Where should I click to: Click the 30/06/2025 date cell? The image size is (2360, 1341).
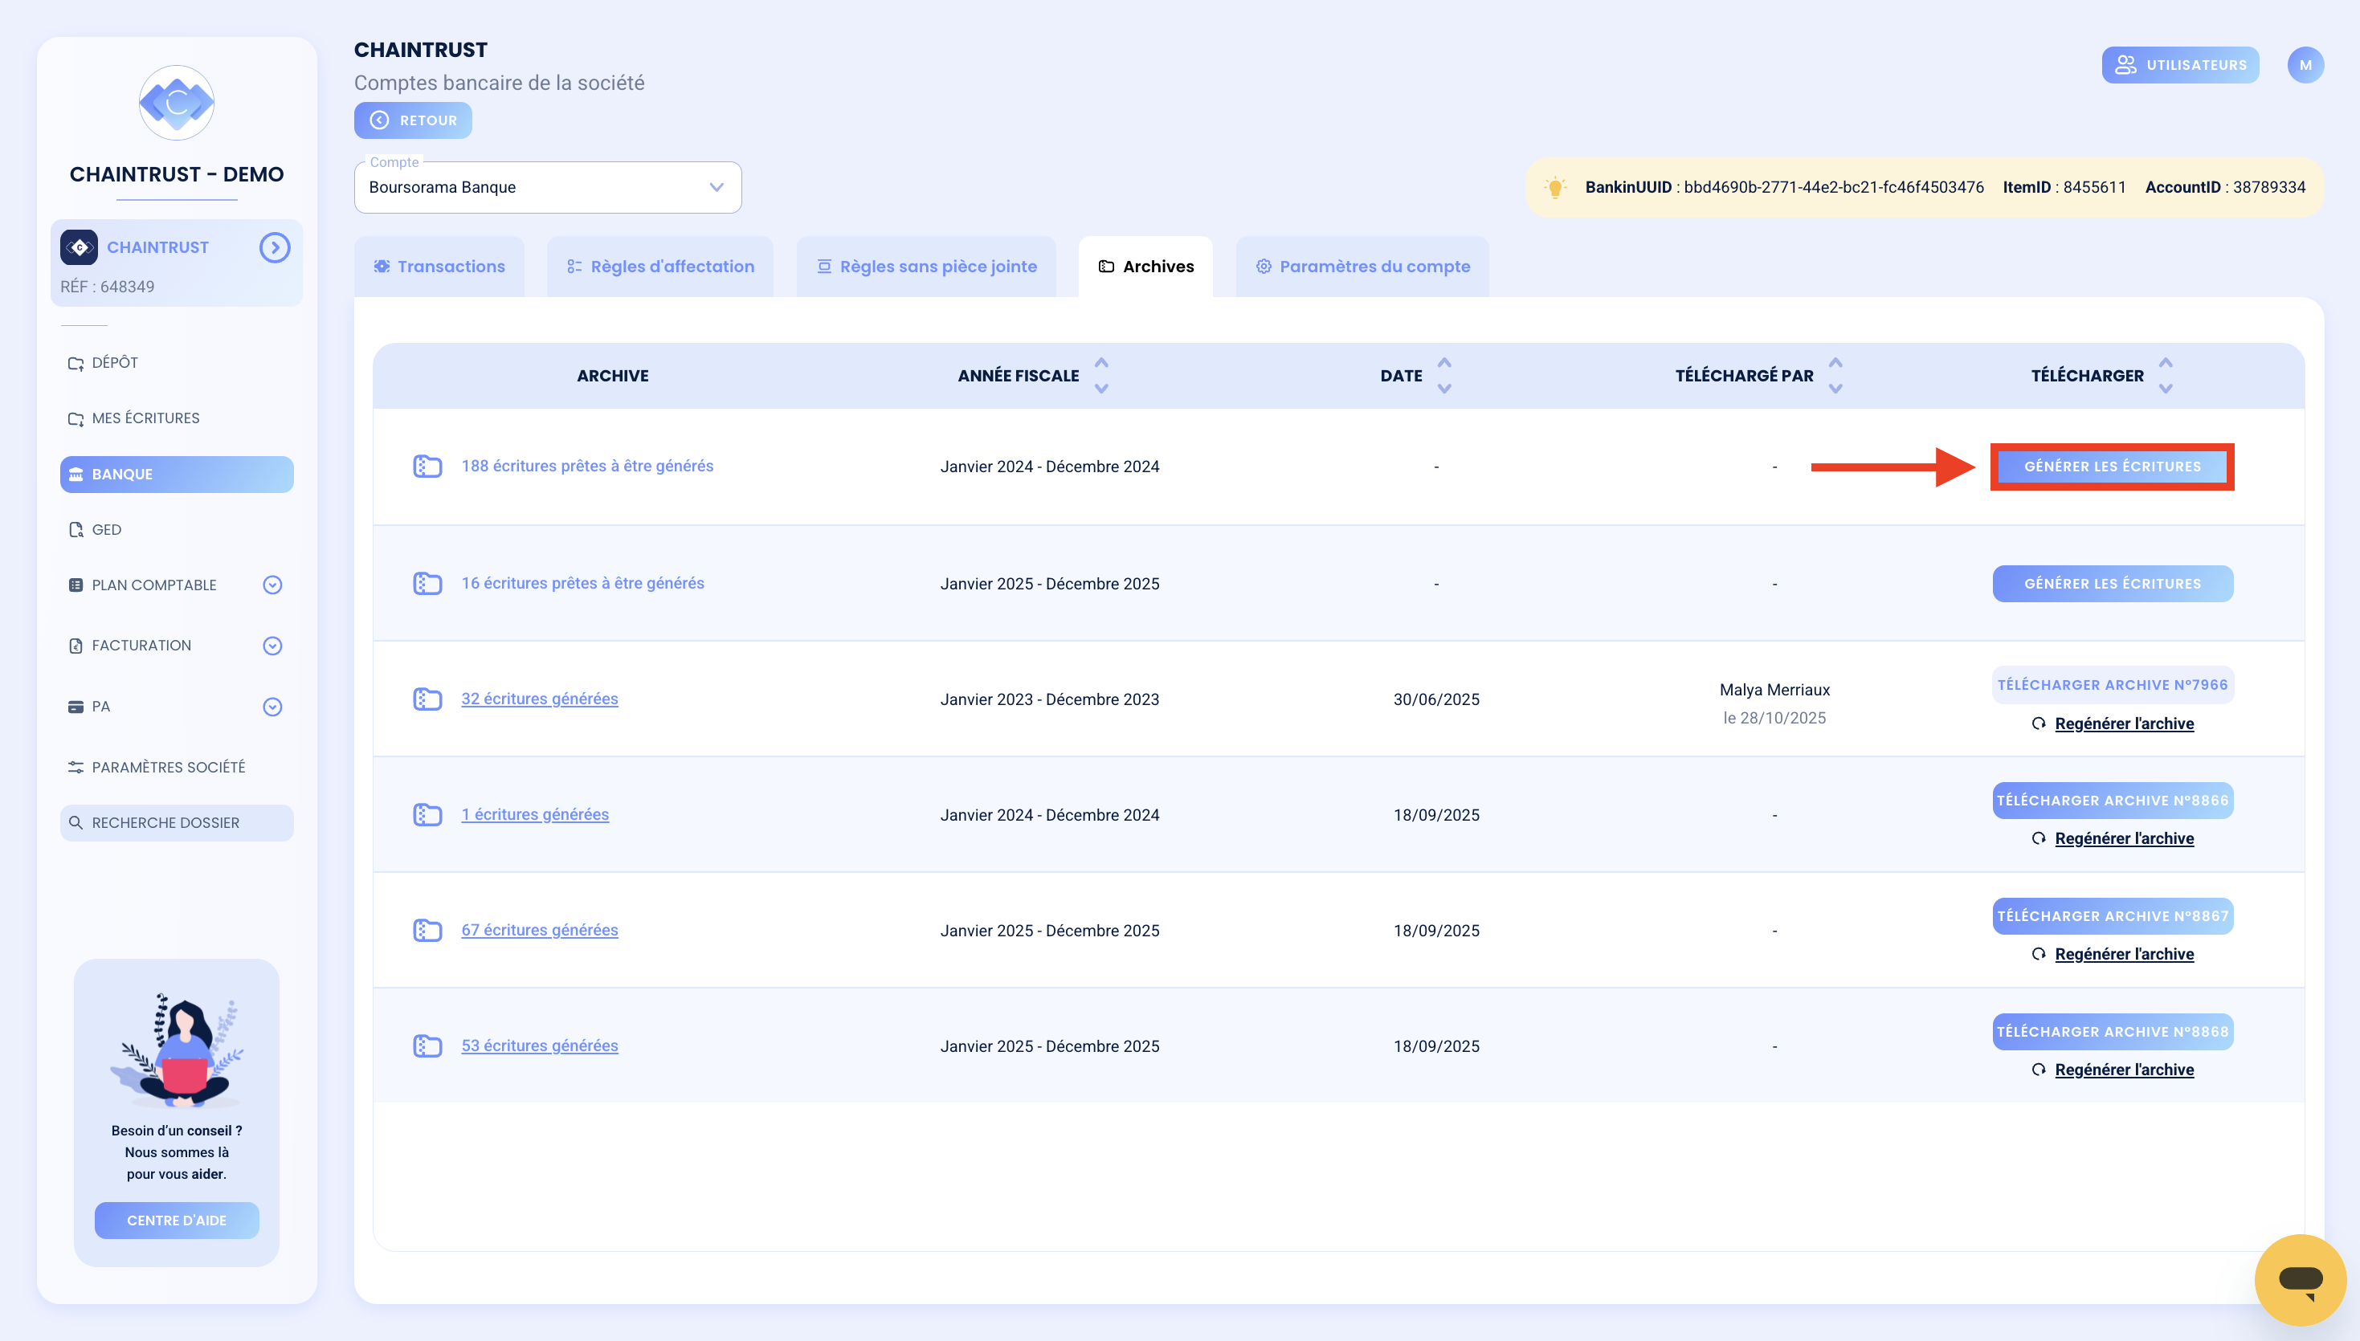1436,699
